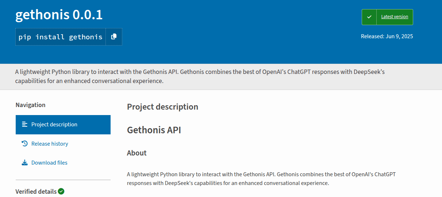The width and height of the screenshot is (442, 197).
Task: Click the Navigation sidebar heading
Action: 31,105
